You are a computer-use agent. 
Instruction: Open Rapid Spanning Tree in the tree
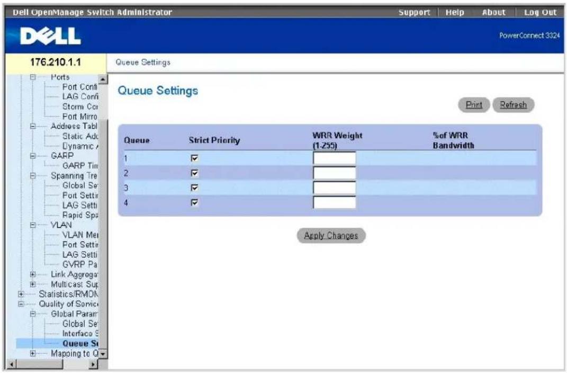[80, 215]
